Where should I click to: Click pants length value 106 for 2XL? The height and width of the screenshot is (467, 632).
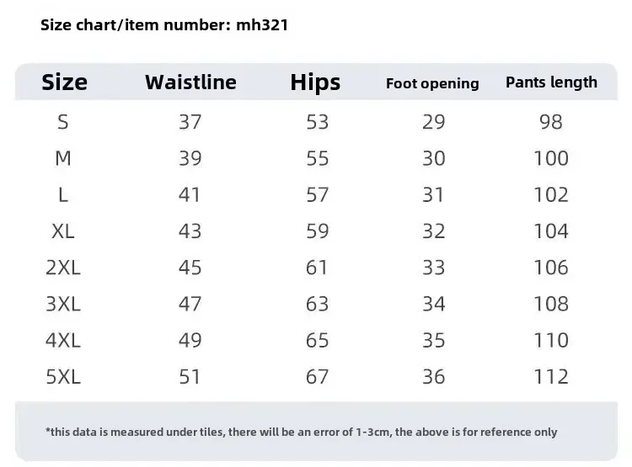(551, 268)
